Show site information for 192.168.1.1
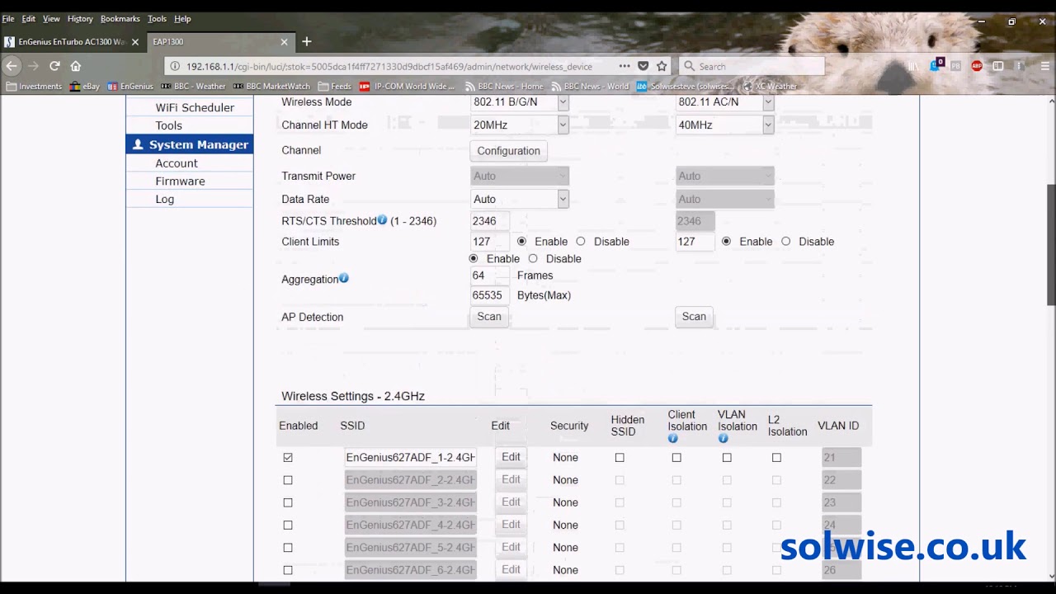This screenshot has width=1056, height=594. [x=176, y=66]
